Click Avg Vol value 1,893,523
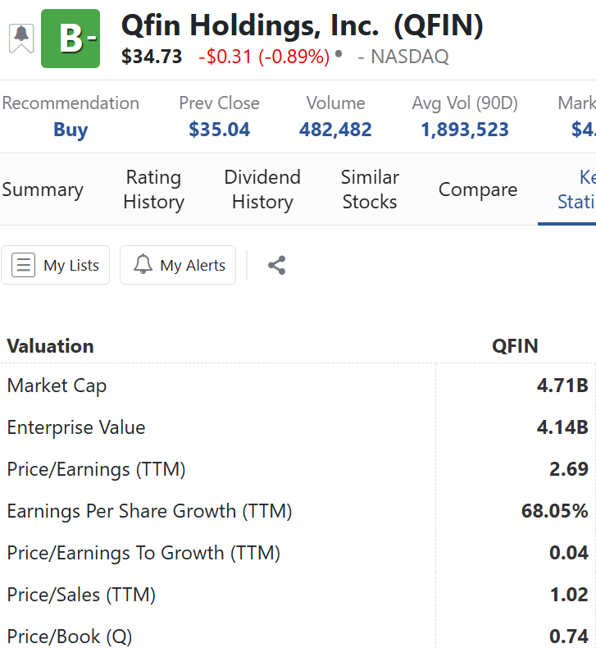Image resolution: width=596 pixels, height=648 pixels. coord(465,130)
